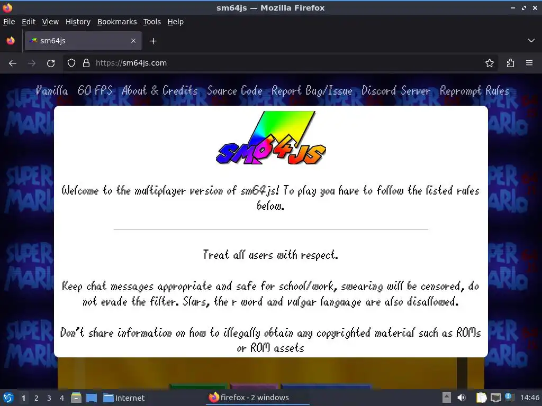Open the tracking protection shield icon
Viewport: 542px width, 406px height.
(x=71, y=63)
